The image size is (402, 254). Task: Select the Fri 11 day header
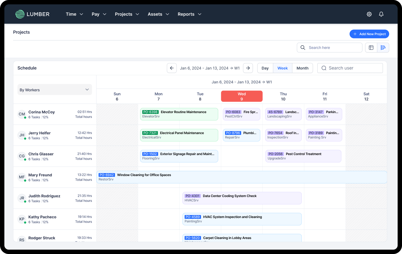[325, 96]
